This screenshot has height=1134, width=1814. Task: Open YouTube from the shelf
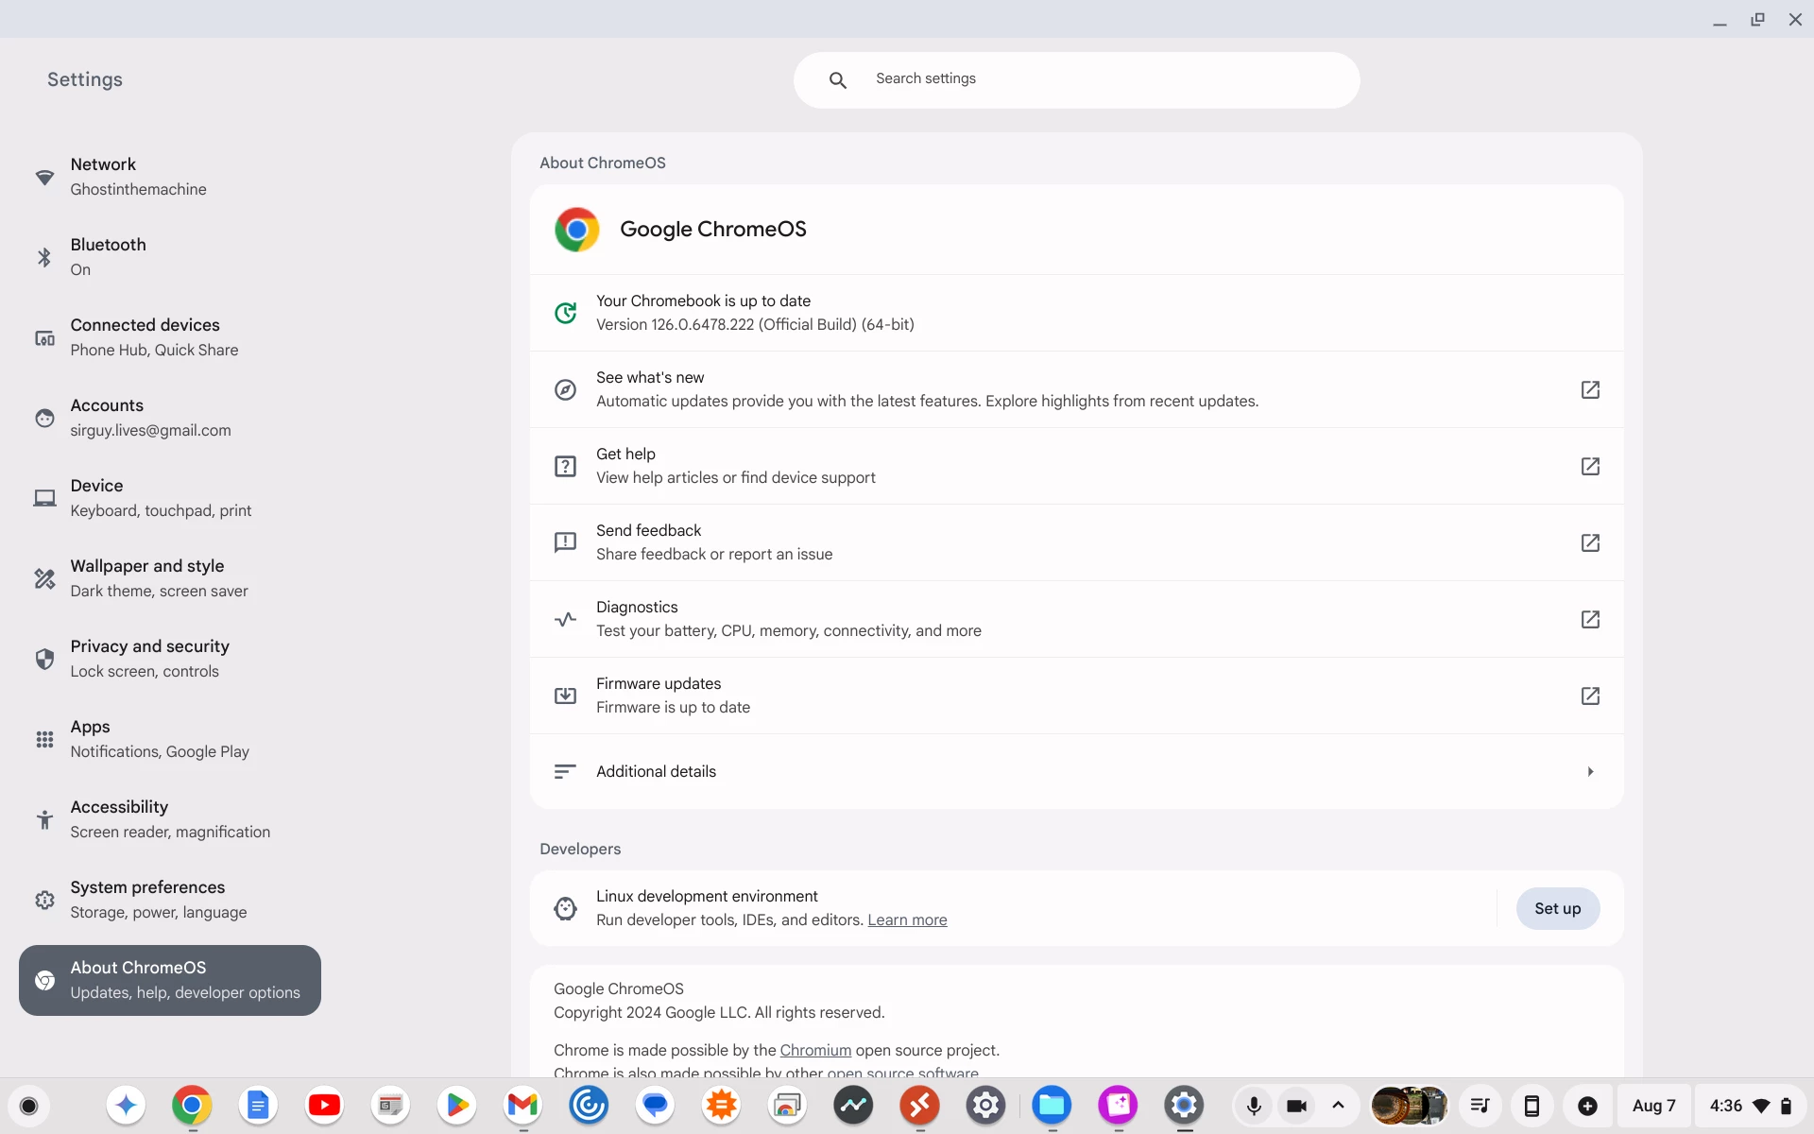324,1105
